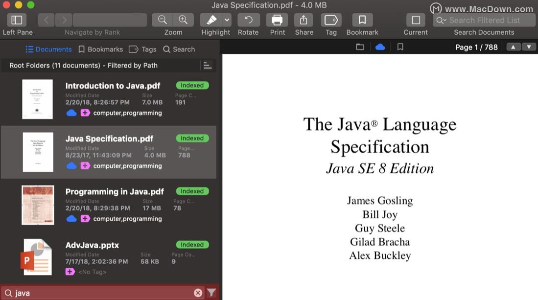
Task: Select Programming in Java.pdf thumbnail
Action: click(x=38, y=205)
